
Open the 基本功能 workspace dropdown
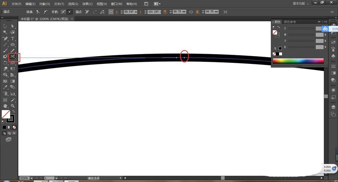(300, 4)
